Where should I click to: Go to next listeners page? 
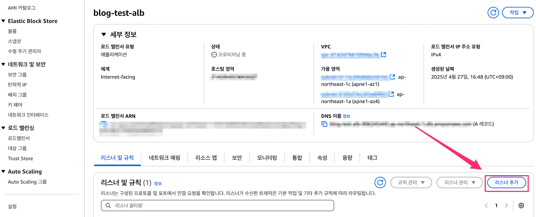[506, 206]
